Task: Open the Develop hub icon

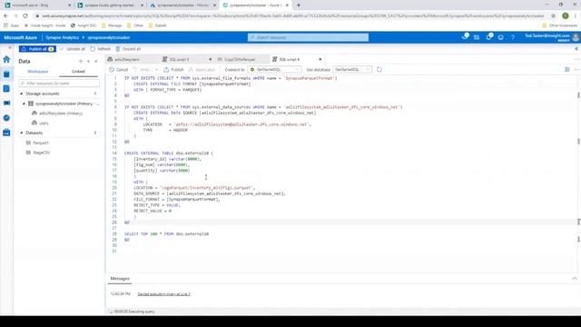Action: pyautogui.click(x=6, y=89)
